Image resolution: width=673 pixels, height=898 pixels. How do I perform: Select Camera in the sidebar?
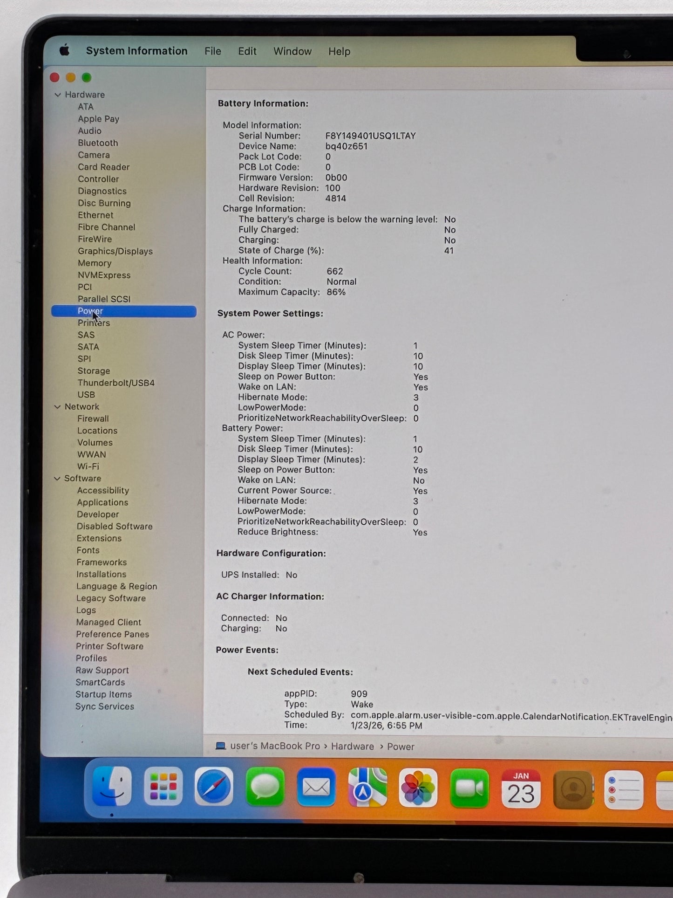(x=94, y=155)
